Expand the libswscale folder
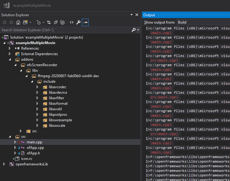The image size is (230, 181). coord(37,126)
